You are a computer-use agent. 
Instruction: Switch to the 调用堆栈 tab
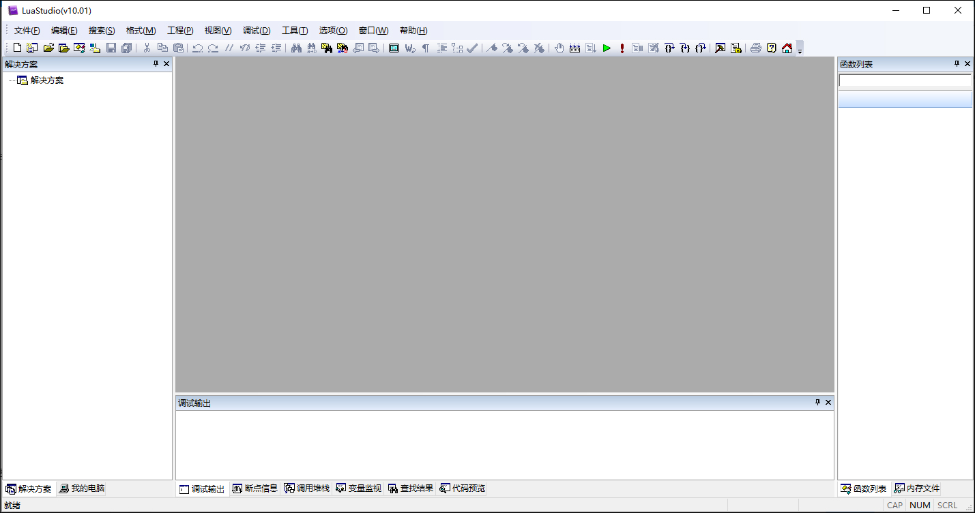click(307, 488)
